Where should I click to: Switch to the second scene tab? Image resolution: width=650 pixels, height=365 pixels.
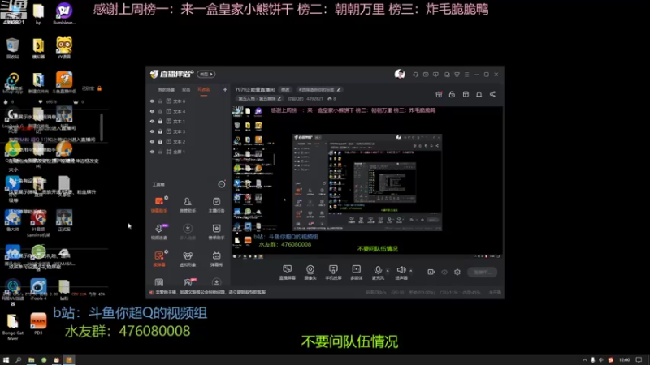pyautogui.click(x=186, y=90)
